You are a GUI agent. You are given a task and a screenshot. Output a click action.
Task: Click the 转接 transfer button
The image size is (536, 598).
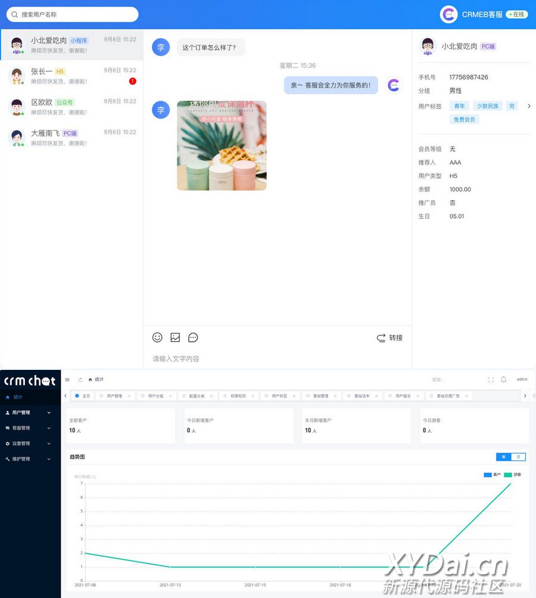(x=390, y=338)
